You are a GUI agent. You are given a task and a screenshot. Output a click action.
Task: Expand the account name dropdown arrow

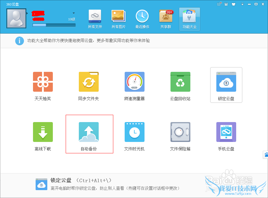pos(74,13)
